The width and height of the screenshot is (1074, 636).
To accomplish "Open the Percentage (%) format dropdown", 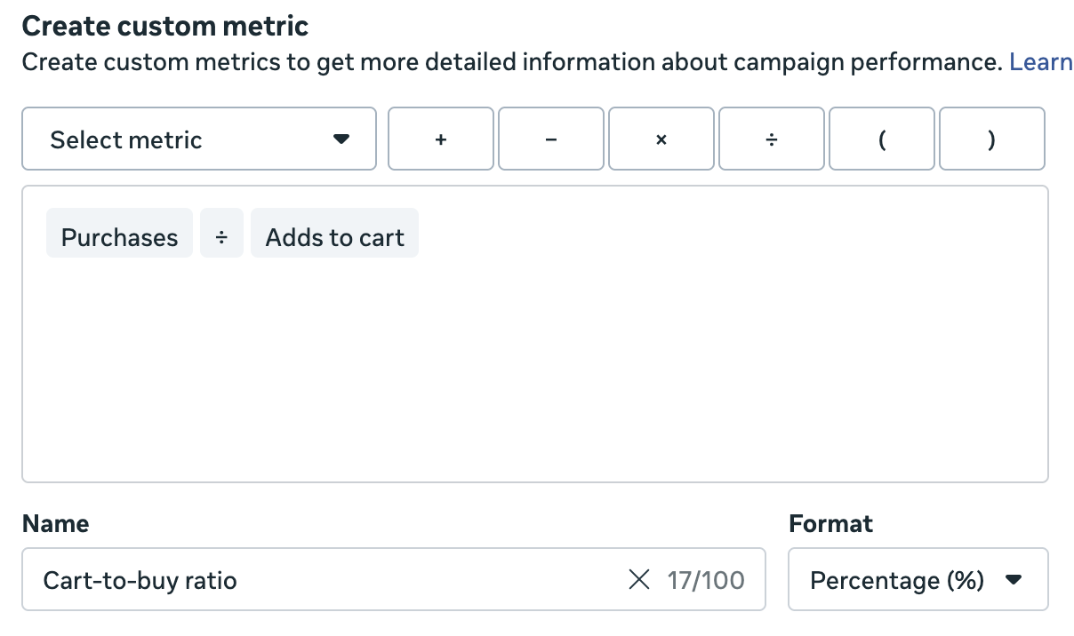I will 917,580.
